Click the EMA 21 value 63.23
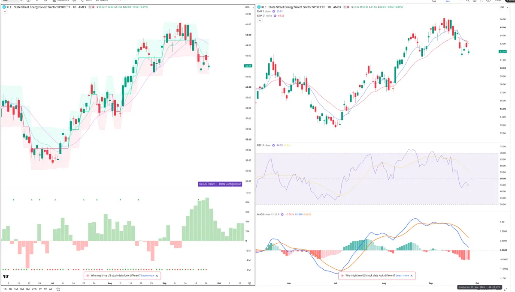The height and width of the screenshot is (292, 515). click(x=282, y=15)
